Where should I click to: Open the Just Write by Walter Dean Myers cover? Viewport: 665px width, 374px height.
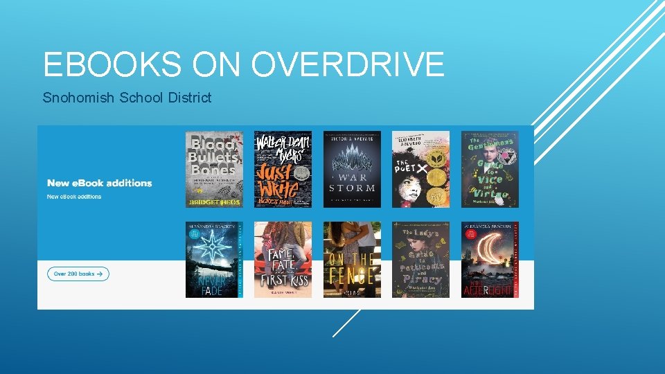[x=283, y=169]
